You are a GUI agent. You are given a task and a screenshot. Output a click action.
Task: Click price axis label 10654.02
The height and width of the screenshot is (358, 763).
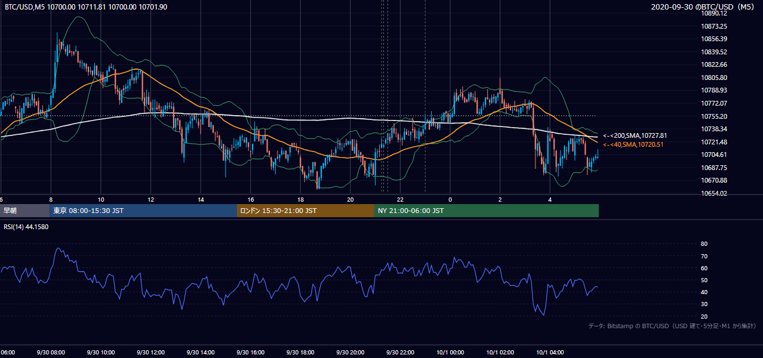[x=714, y=193]
